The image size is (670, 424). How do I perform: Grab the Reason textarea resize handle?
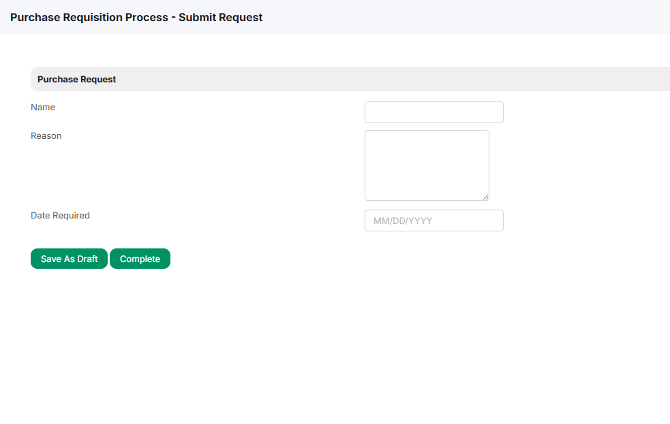click(485, 197)
